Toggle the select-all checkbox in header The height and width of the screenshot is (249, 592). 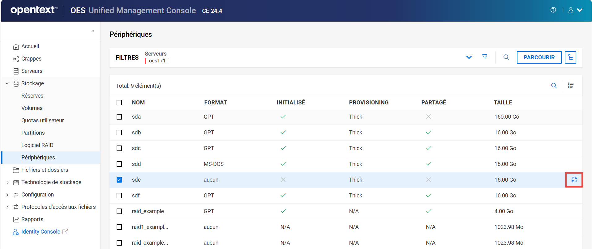(x=119, y=103)
